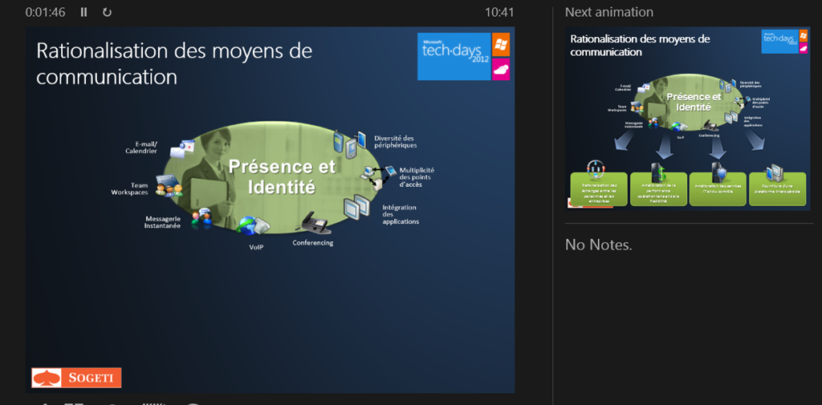Screen dimensions: 822x405
Task: Click the 'Conferencing' label on main slide
Action: point(313,242)
